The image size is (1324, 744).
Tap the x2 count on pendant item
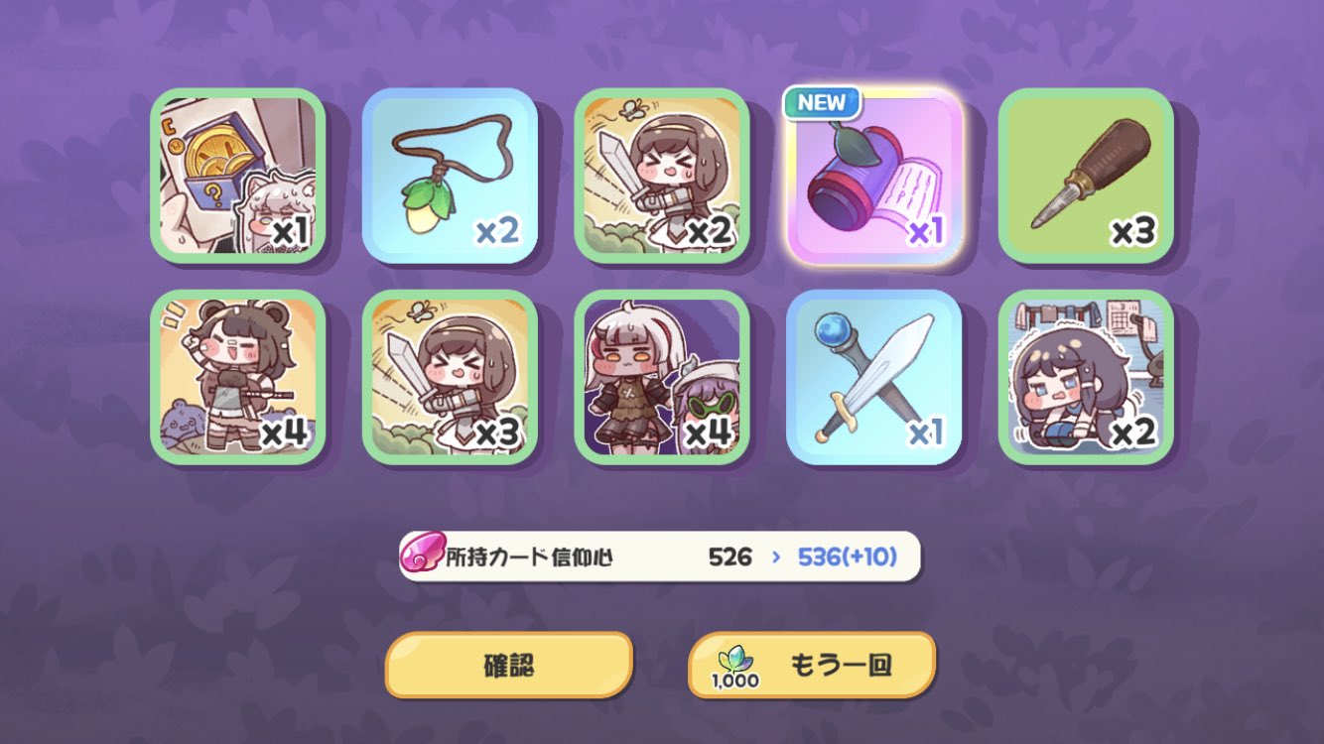(497, 232)
